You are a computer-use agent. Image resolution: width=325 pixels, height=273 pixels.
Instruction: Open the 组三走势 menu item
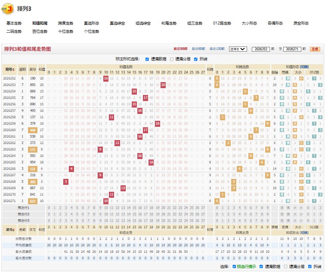point(195,23)
